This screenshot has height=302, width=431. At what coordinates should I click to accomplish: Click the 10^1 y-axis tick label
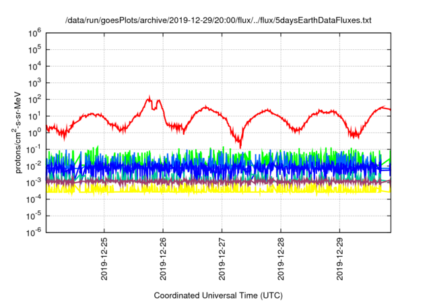pos(34,117)
